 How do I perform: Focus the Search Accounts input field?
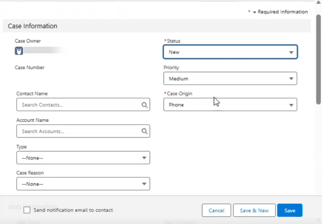[83, 131]
